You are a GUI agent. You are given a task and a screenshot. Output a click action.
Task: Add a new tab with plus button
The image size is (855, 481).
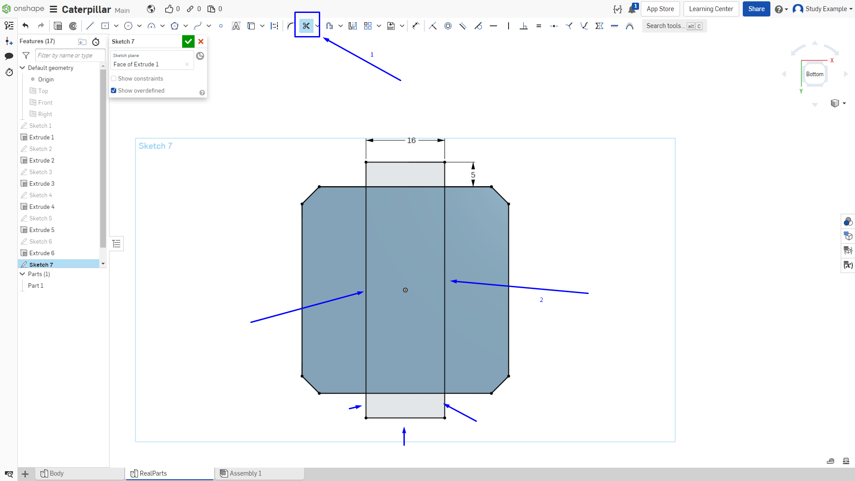coord(25,474)
